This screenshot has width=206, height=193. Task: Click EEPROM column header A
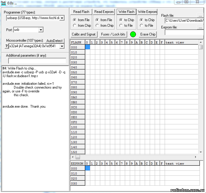pyautogui.click(x=137, y=164)
